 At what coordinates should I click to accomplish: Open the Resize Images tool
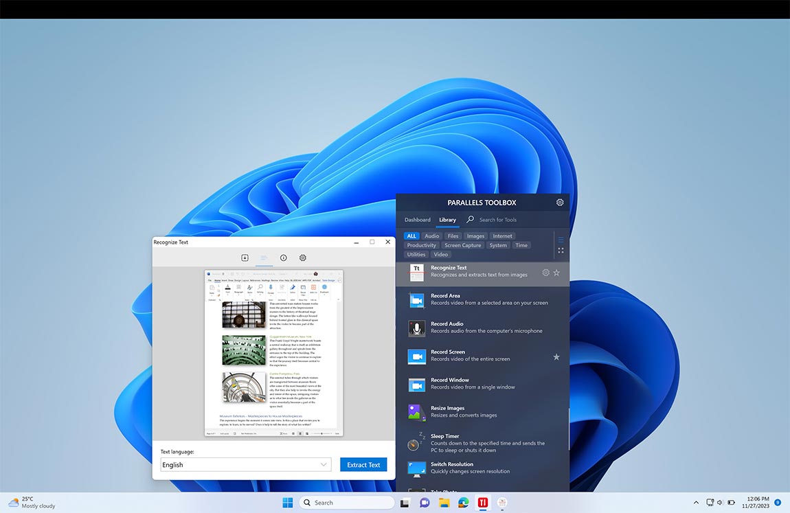click(x=474, y=412)
